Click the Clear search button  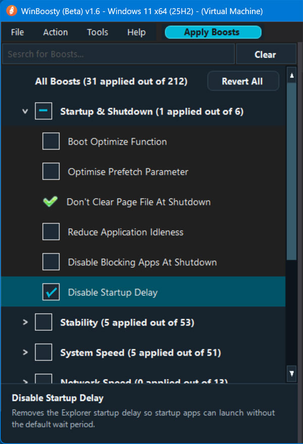coord(266,54)
